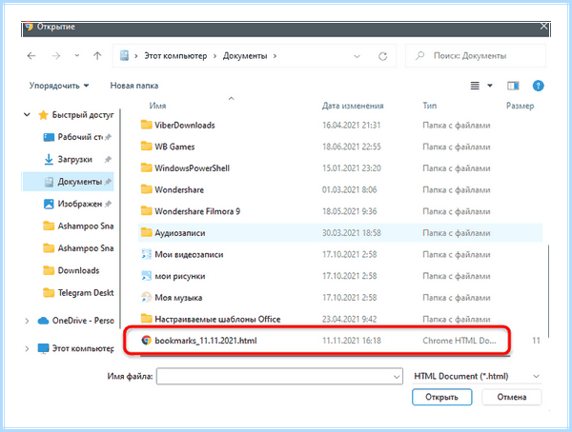Open 'Загрузки' in the sidebar
This screenshot has height=432, width=572.
coord(74,159)
